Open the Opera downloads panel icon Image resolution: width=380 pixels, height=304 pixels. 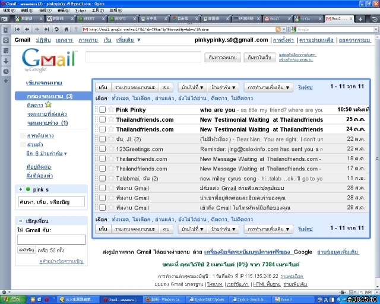pos(6,61)
